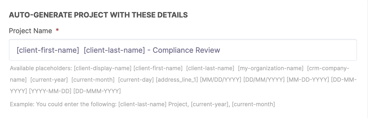Screen dimensions: 368x118
Task: Select the [current-month] placeholder in the available list
Action: pyautogui.click(x=93, y=80)
